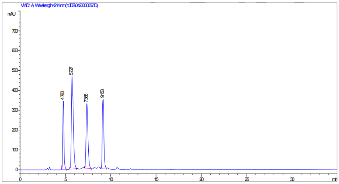Click the apex of the 7.366 peak

click(x=87, y=104)
